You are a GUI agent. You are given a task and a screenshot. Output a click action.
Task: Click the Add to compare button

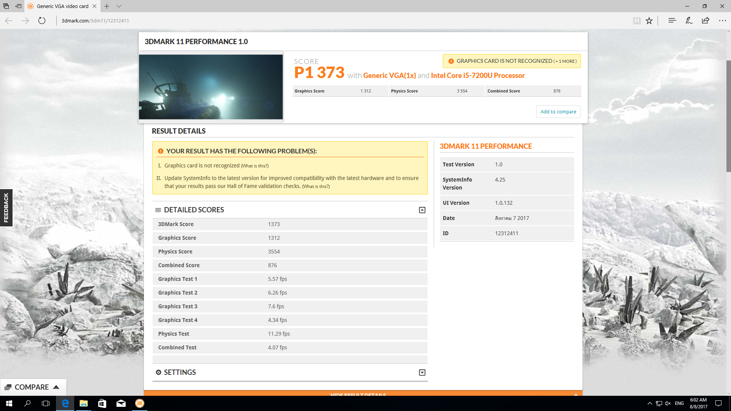[x=558, y=112]
